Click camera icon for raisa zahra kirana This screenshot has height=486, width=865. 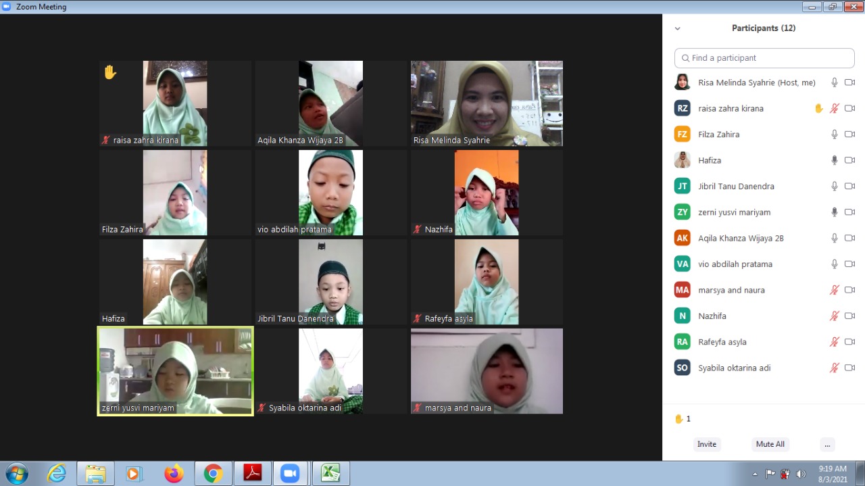[849, 108]
